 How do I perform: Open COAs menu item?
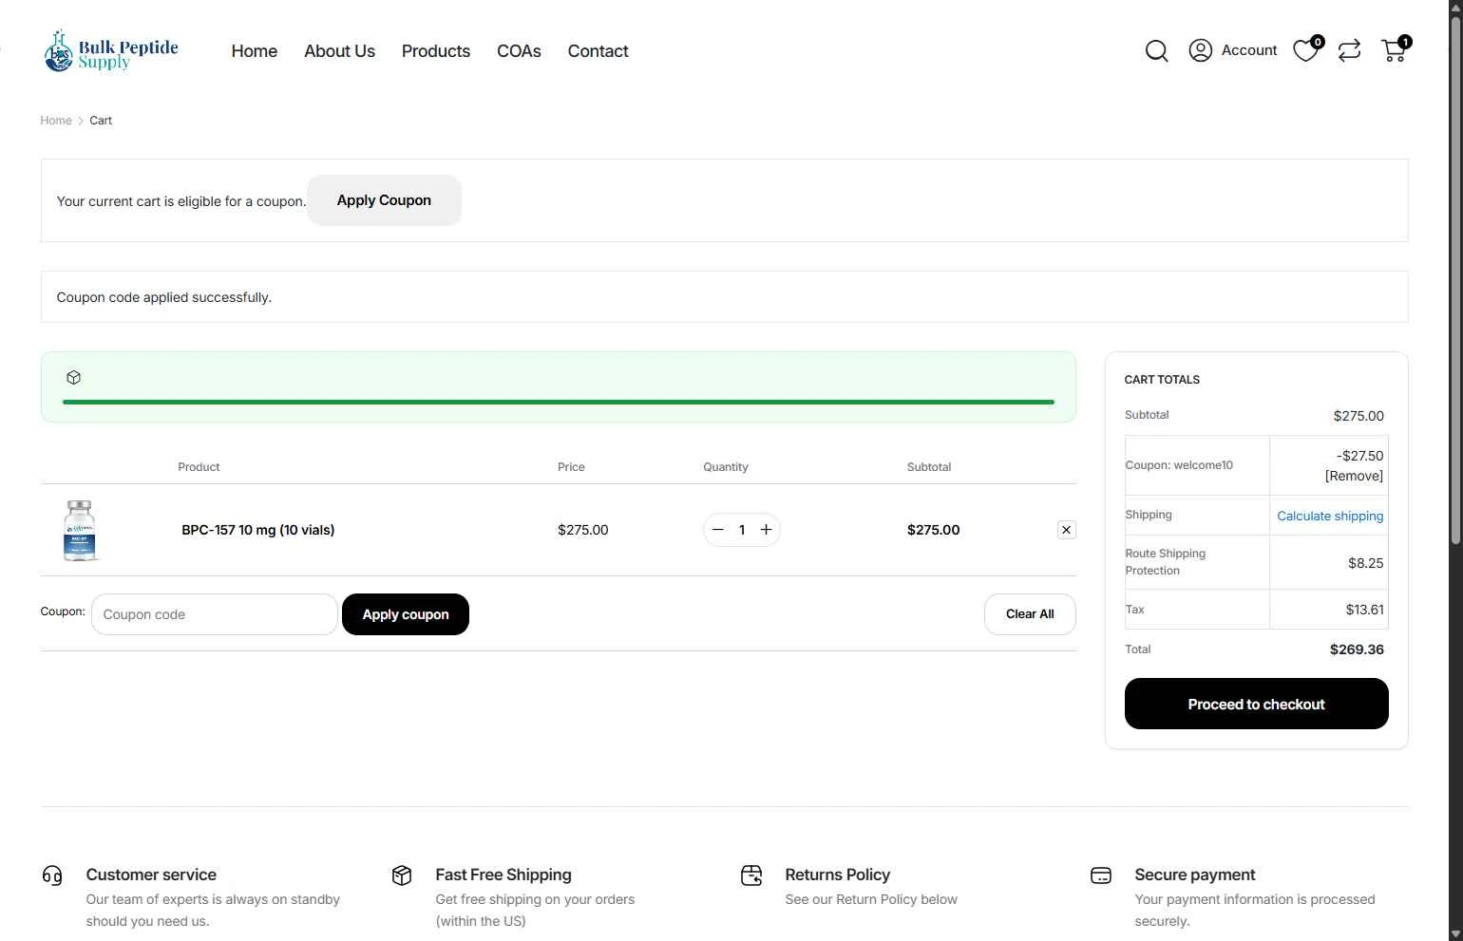(x=519, y=51)
